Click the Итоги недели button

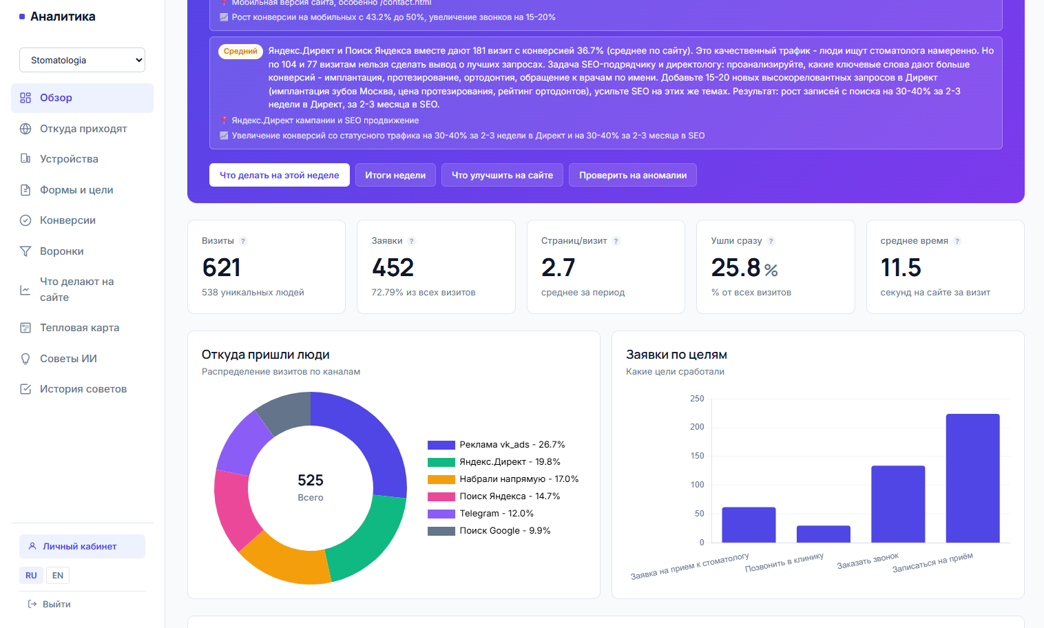(395, 175)
